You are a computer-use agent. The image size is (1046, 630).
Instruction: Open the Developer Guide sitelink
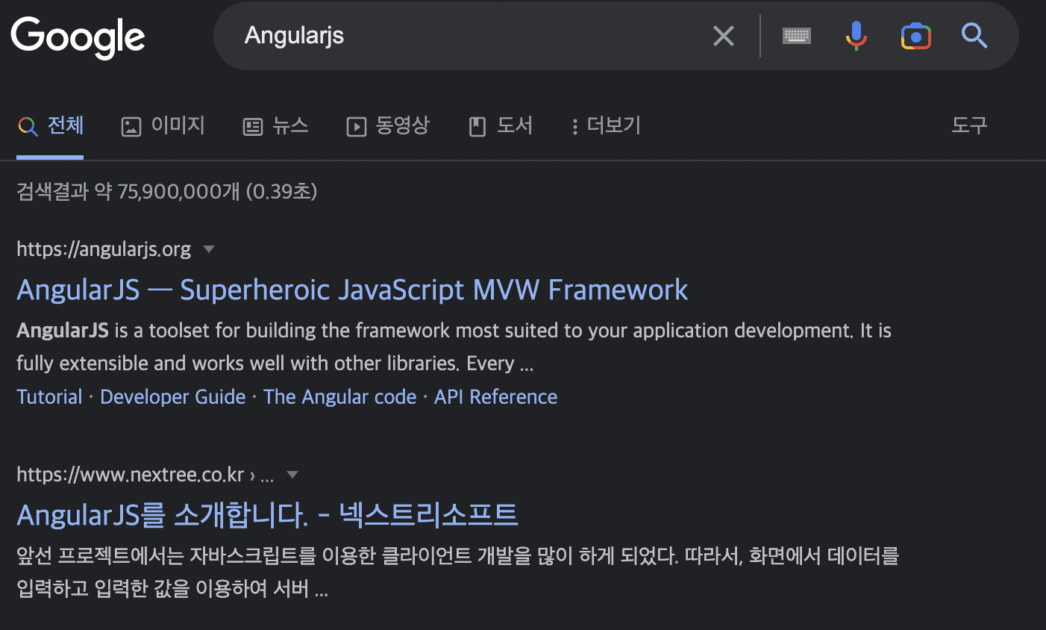[173, 396]
